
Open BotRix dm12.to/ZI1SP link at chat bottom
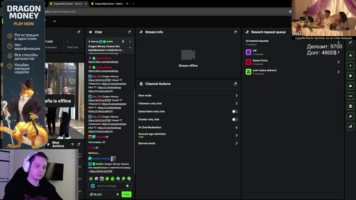click(101, 171)
